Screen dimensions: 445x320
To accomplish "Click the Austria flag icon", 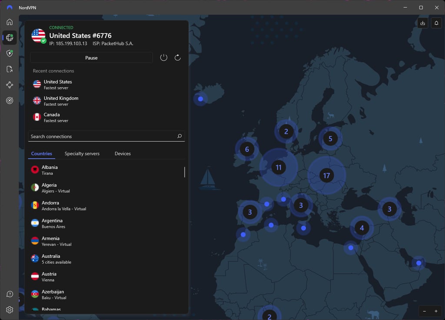I will (x=35, y=276).
